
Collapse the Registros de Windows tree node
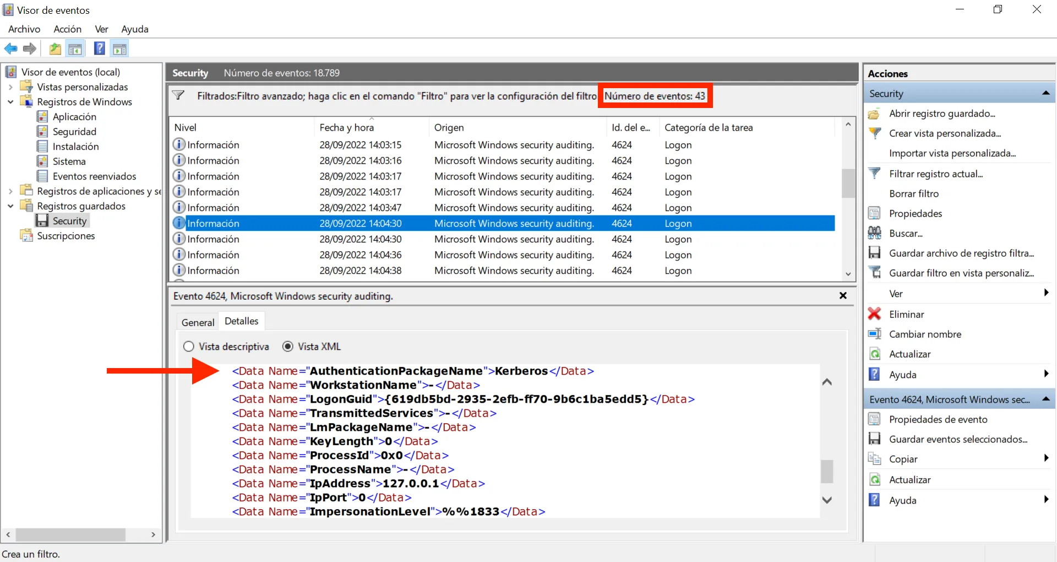10,102
